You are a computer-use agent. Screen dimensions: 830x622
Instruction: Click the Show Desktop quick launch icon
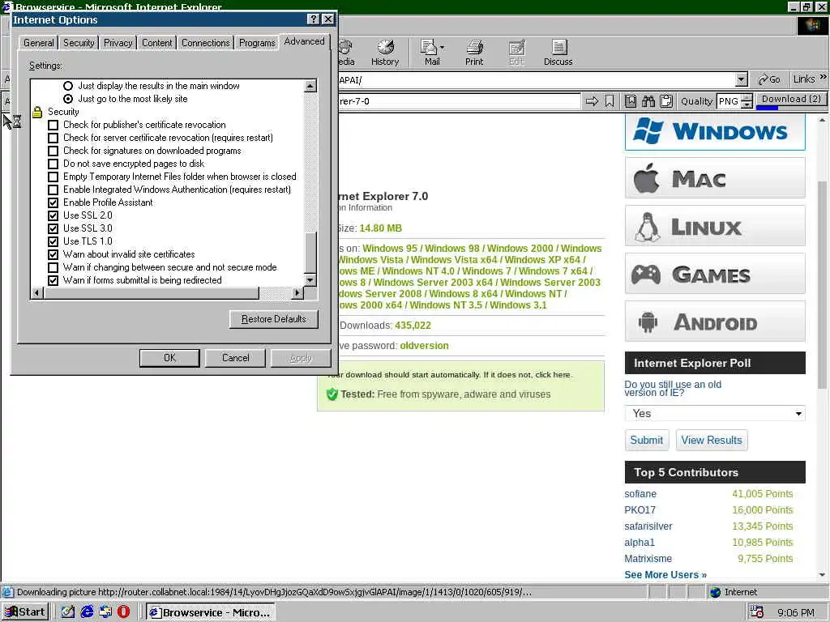click(68, 612)
